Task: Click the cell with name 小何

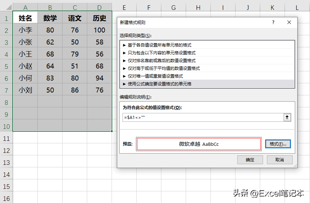Action: pyautogui.click(x=25, y=78)
